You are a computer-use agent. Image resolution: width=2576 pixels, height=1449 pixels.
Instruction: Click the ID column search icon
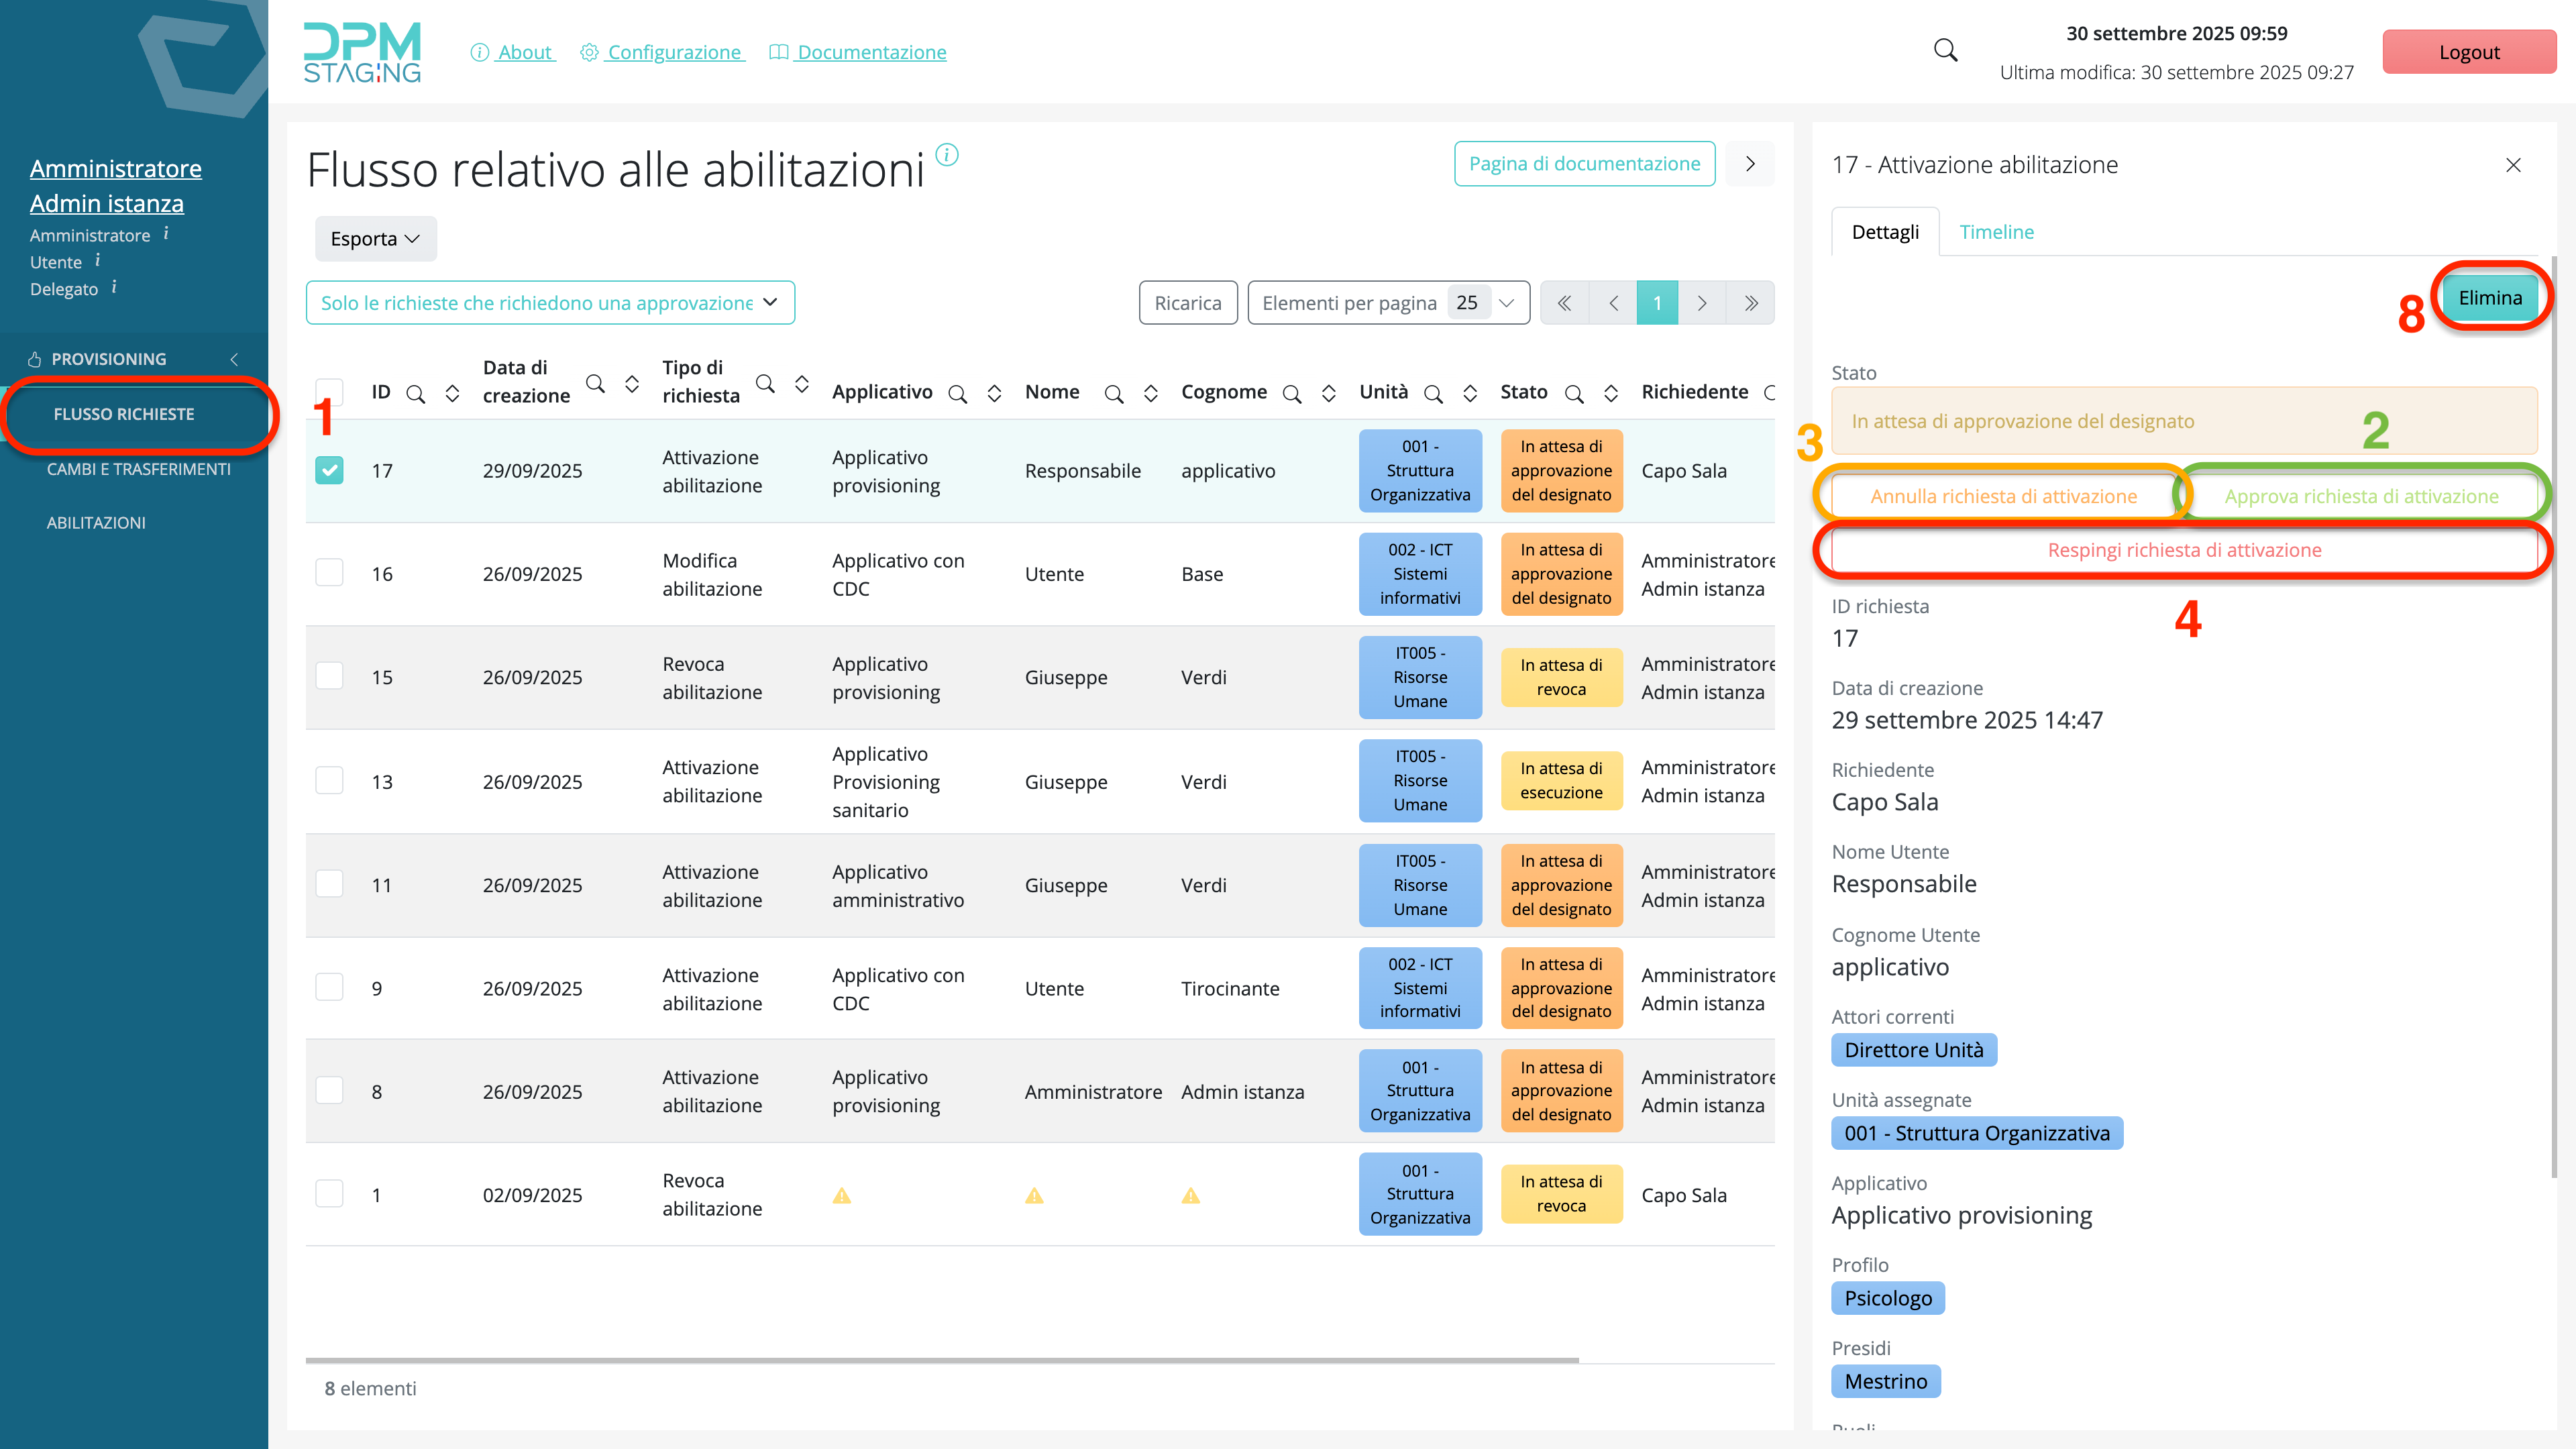point(416,394)
